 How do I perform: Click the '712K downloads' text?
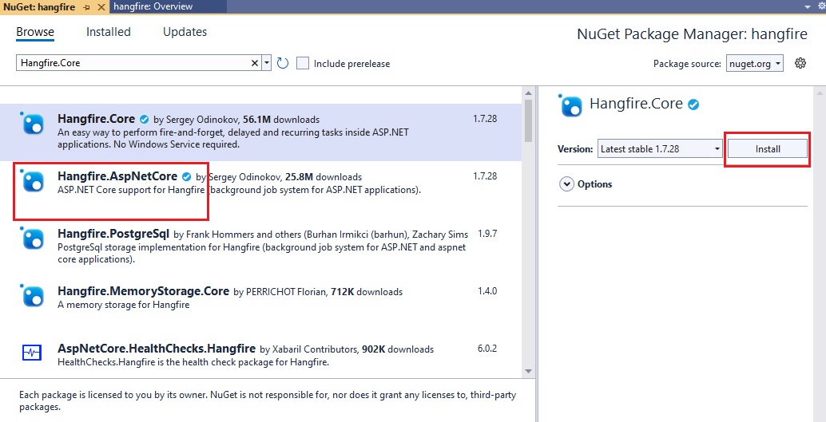[367, 291]
